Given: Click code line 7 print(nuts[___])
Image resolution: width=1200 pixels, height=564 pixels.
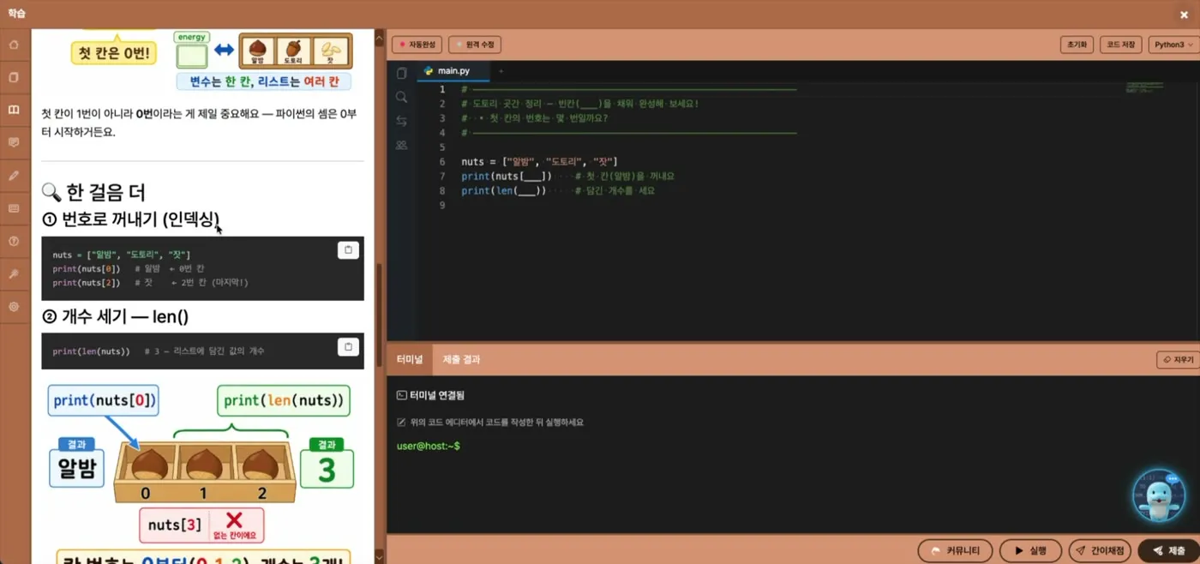Looking at the screenshot, I should (x=507, y=176).
